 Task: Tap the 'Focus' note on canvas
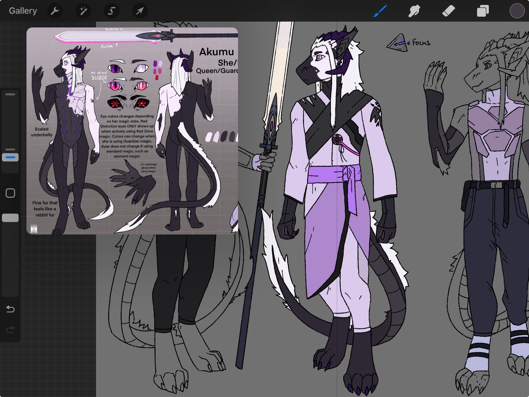click(x=421, y=42)
